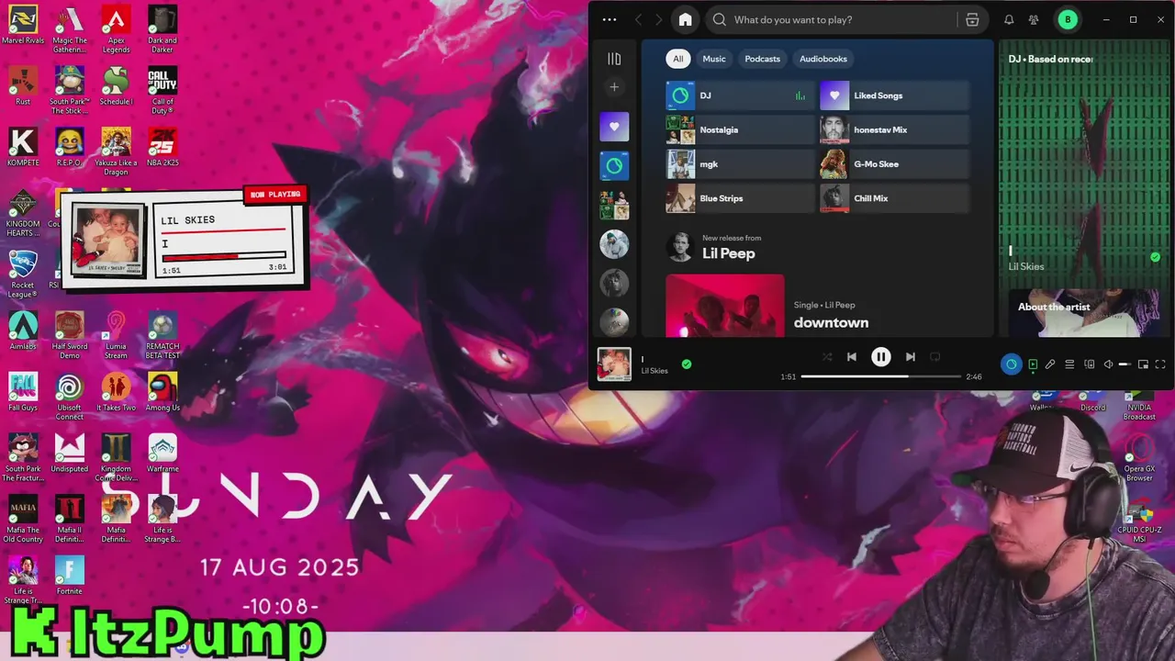Open About the artist card
1175x661 pixels.
(1084, 314)
